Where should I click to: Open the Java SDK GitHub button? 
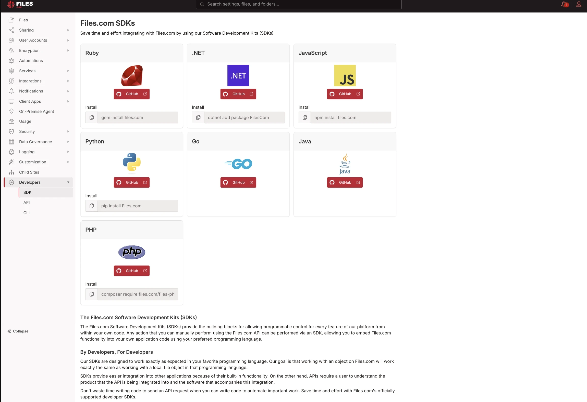[x=345, y=182]
